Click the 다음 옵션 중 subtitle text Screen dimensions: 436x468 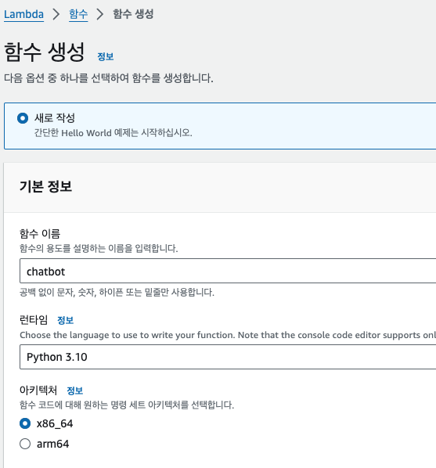[109, 78]
